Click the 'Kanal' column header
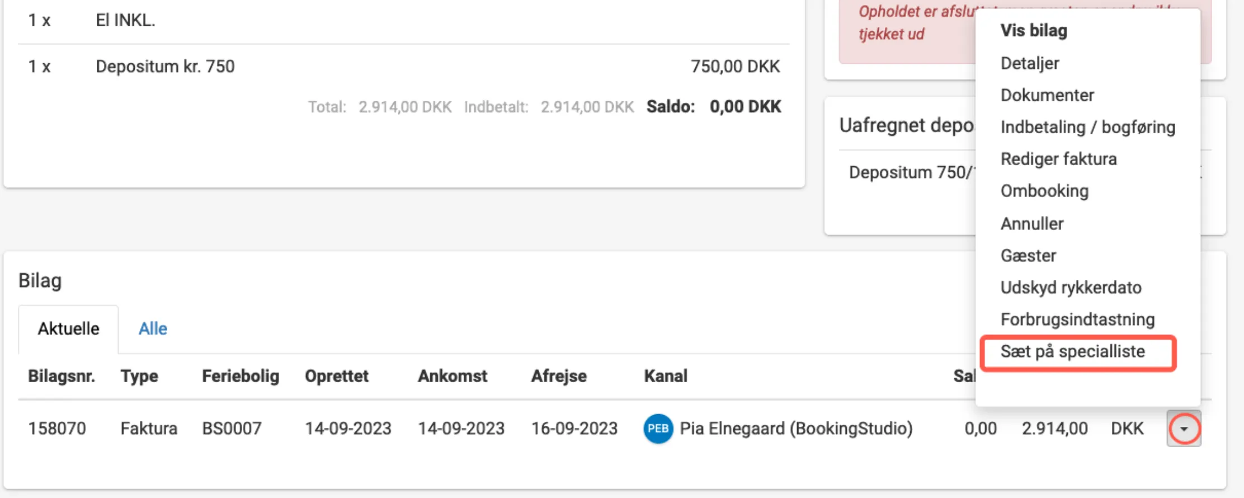Screen dimensions: 1244x498 tap(666, 376)
